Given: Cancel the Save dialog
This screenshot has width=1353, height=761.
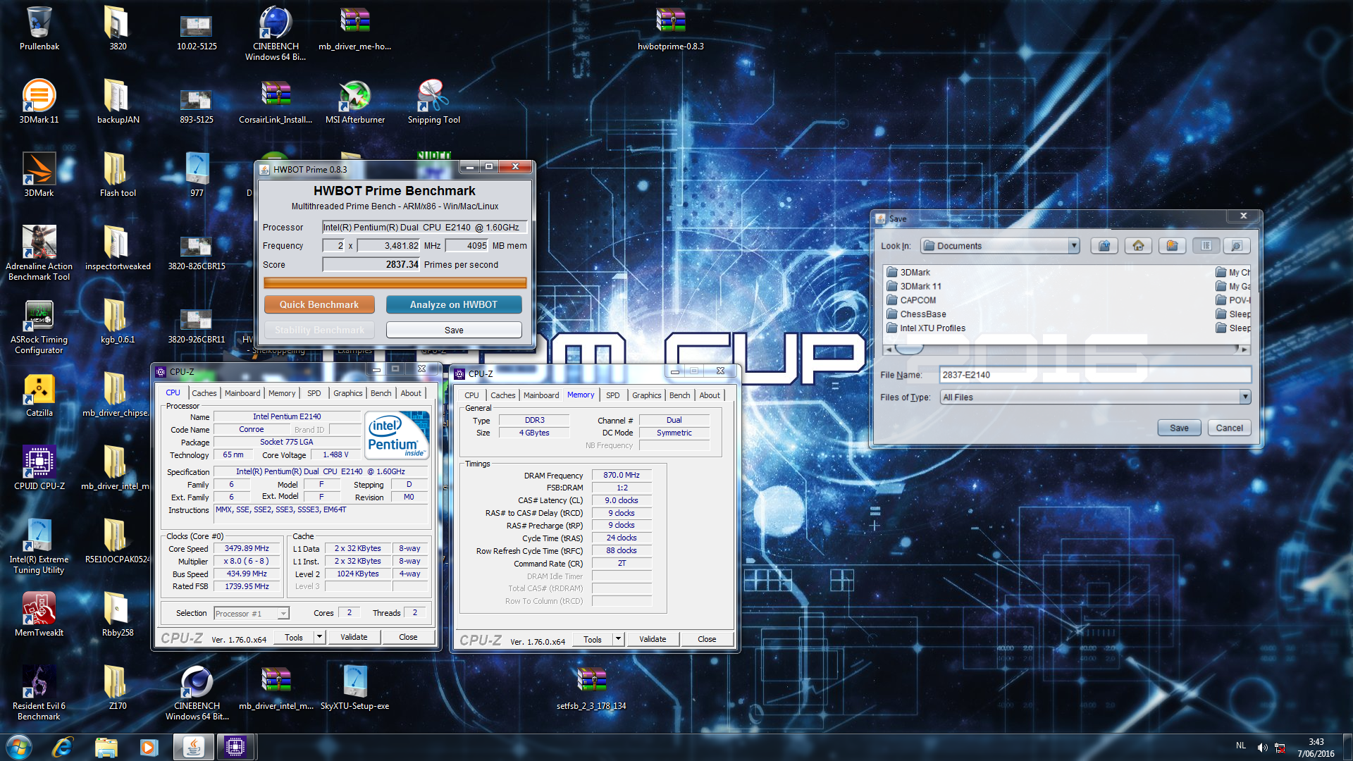Looking at the screenshot, I should pyautogui.click(x=1229, y=428).
